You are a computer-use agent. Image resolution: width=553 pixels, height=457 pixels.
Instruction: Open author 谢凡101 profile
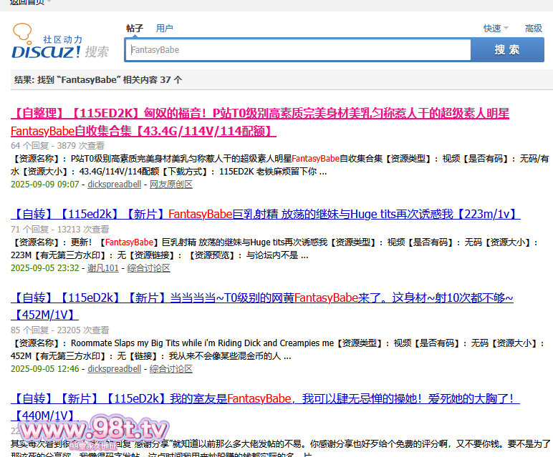click(x=103, y=268)
